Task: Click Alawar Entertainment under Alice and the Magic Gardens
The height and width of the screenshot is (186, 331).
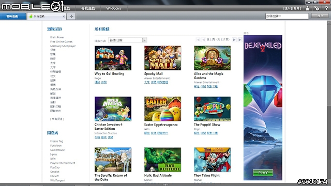Action: point(206,83)
